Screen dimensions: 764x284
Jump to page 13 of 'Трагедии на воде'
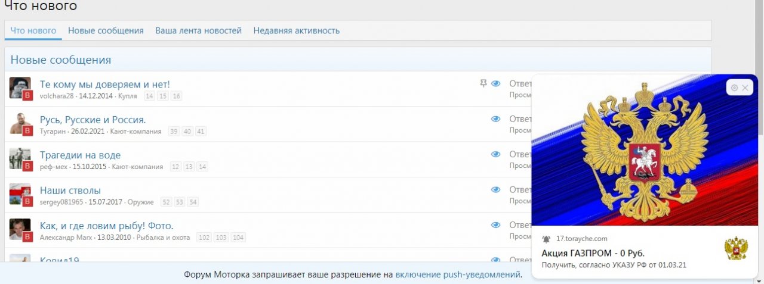pyautogui.click(x=189, y=167)
